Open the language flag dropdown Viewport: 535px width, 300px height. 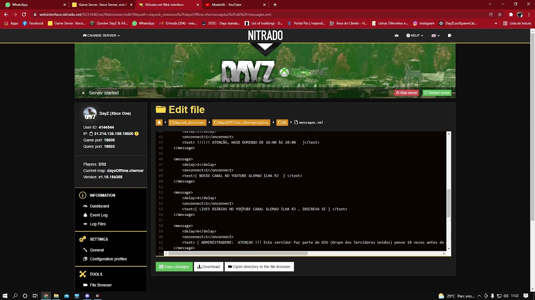[x=436, y=35]
